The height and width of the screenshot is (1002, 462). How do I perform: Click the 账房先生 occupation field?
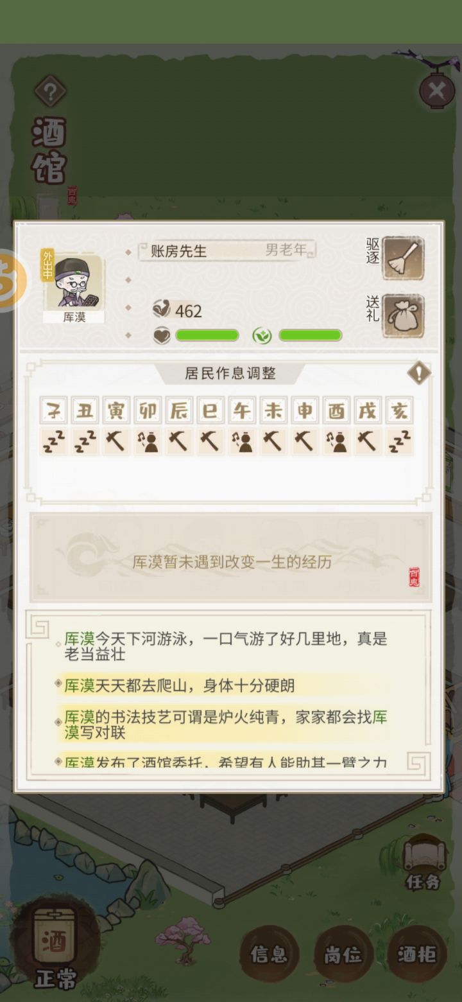pos(228,251)
